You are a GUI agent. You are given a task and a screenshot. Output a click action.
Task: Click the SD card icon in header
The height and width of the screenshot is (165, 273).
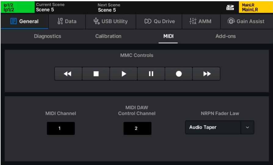click(230, 8)
